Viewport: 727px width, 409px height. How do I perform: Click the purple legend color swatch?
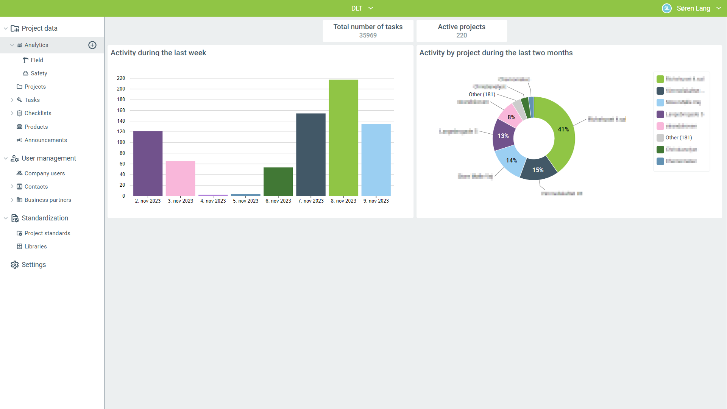tap(660, 114)
